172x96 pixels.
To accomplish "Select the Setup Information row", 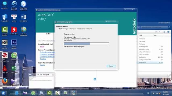I will tap(150, 52).
